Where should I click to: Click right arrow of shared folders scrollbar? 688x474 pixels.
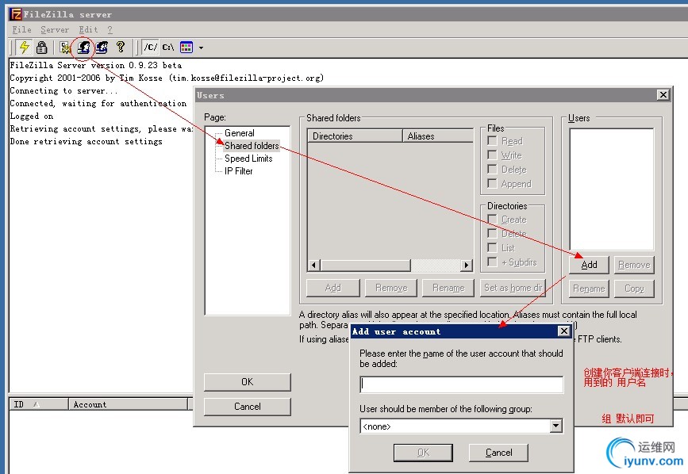(x=467, y=265)
